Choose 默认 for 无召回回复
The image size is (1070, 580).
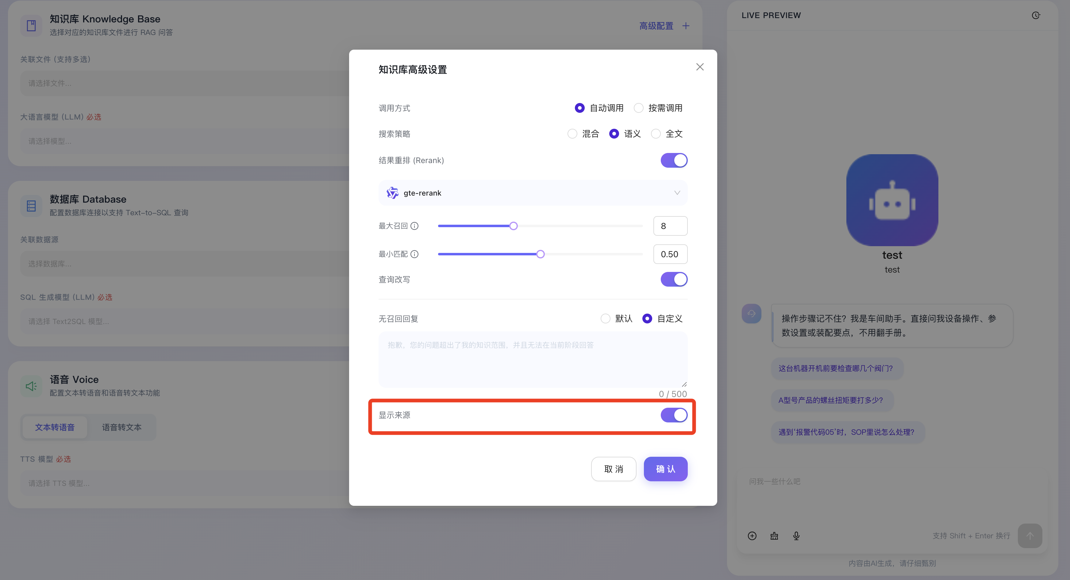point(605,319)
